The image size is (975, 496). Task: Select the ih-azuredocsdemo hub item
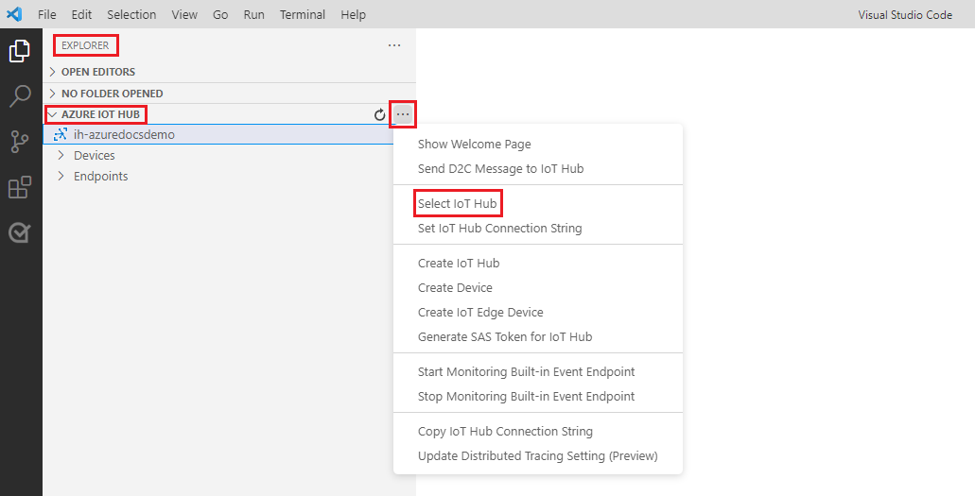click(x=124, y=134)
